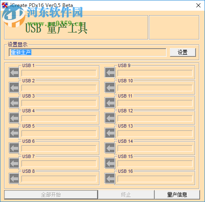The height and width of the screenshot is (202, 205).
Task: Click the USB 5 status field
Action: (59, 134)
